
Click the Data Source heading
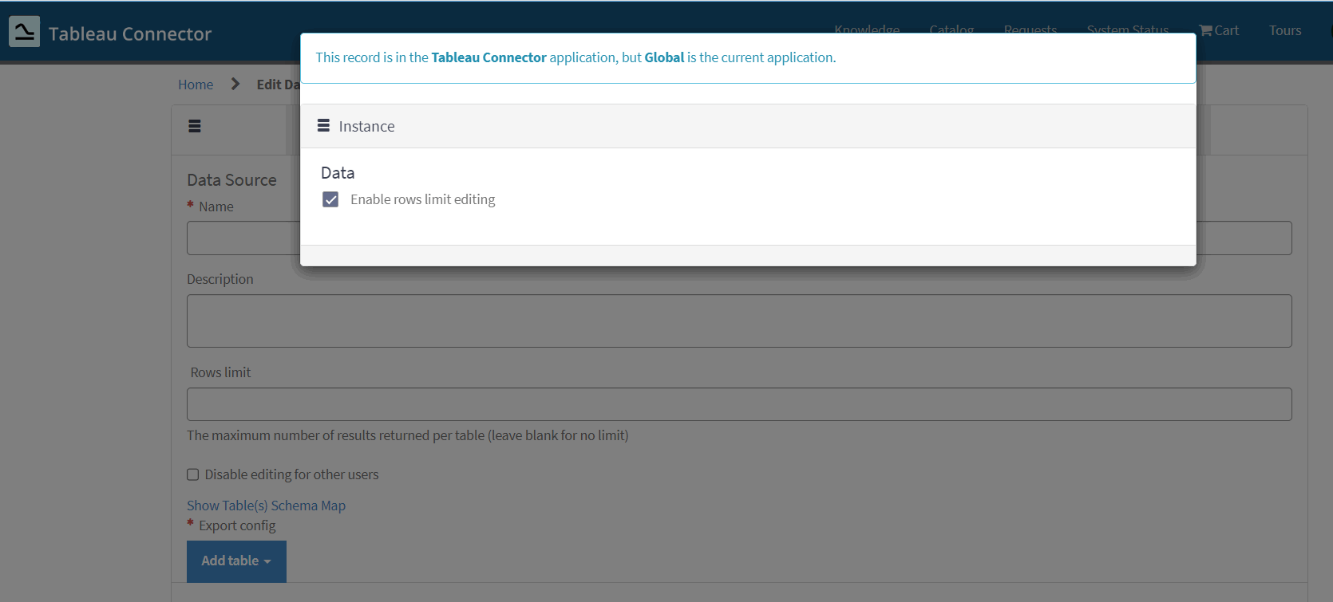point(231,180)
